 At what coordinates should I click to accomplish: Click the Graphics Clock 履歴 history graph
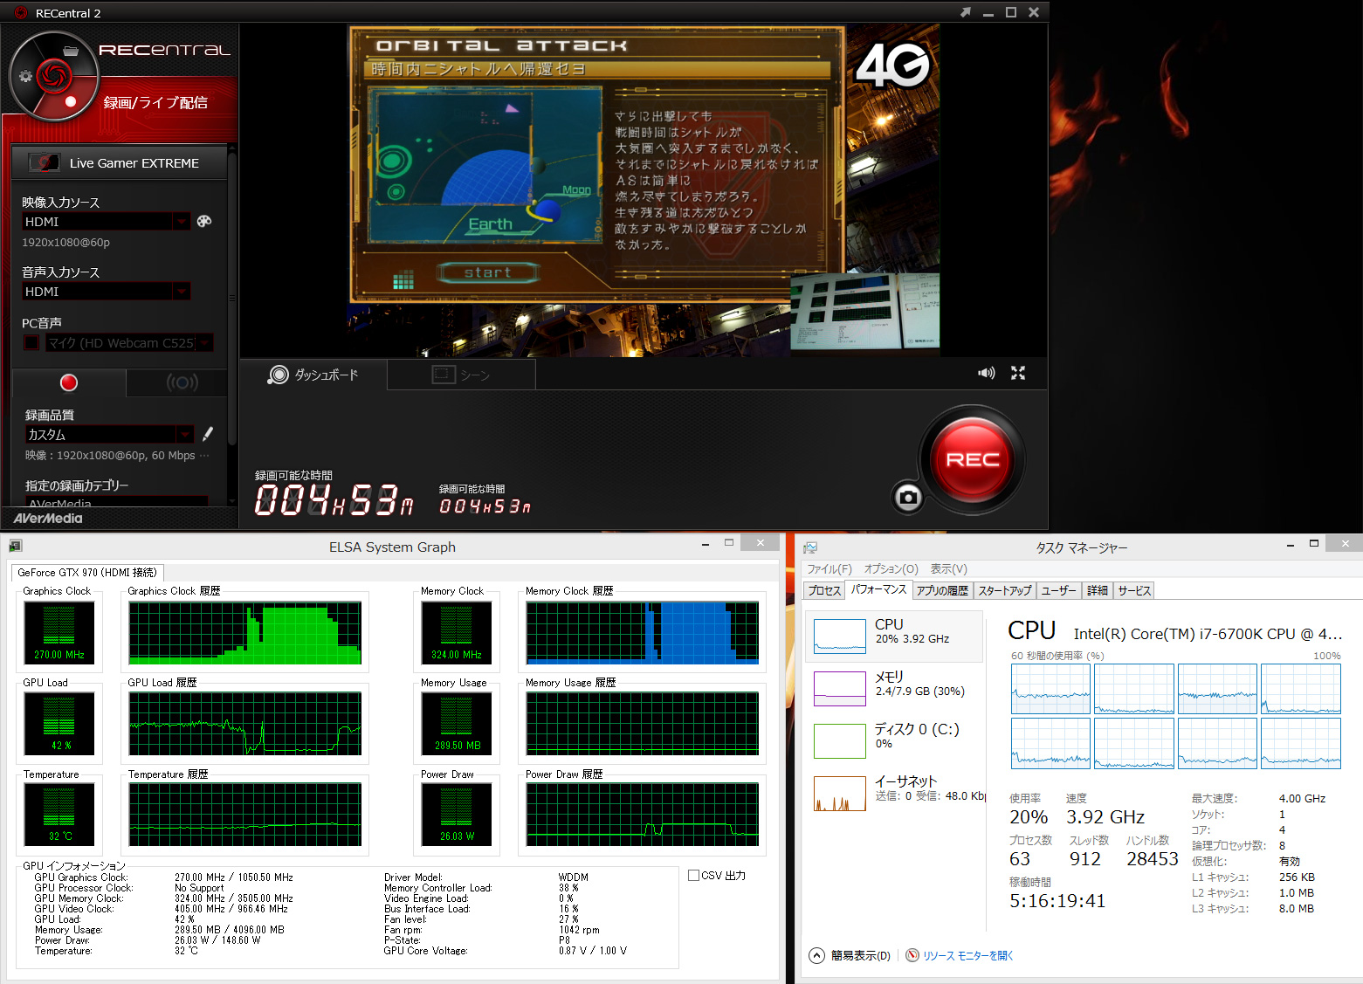[x=245, y=632]
